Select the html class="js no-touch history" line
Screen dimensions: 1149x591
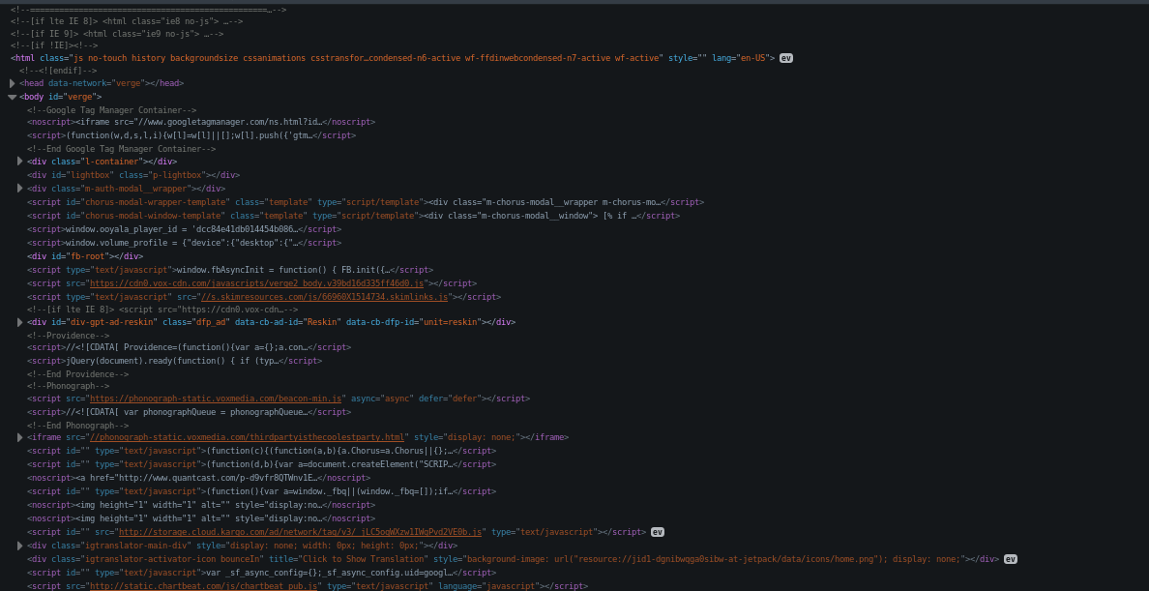pyautogui.click(x=393, y=58)
